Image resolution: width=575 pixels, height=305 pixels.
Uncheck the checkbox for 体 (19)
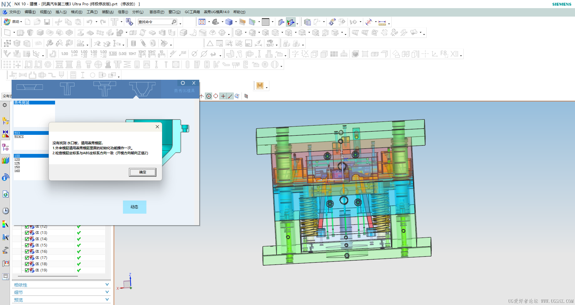(27, 270)
